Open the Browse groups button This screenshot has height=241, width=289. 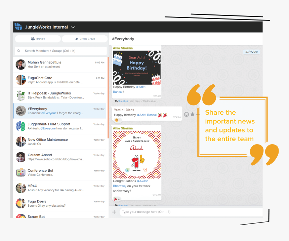point(38,39)
